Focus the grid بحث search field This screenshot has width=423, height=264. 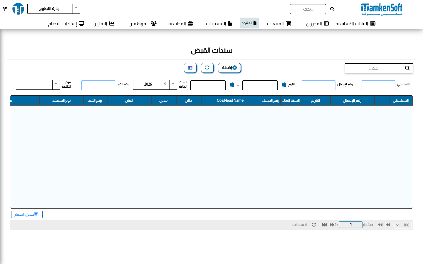374,68
